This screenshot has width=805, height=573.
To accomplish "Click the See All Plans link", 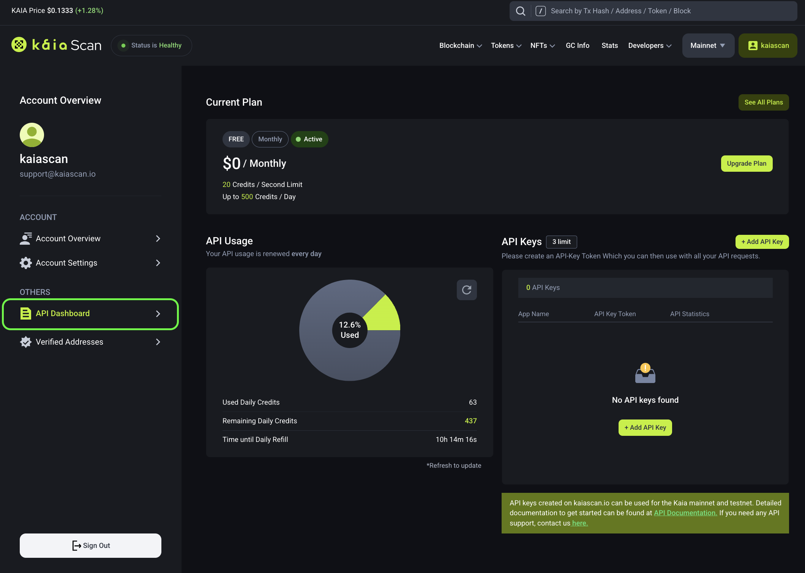I will [763, 102].
